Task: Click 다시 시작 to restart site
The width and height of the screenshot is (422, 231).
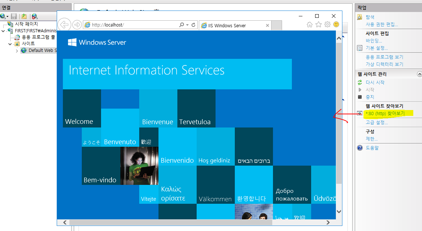Action: (375, 82)
